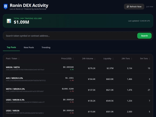Click the 1,466 transactions cell
This screenshot has width=156, height=117.
coord(129,79)
